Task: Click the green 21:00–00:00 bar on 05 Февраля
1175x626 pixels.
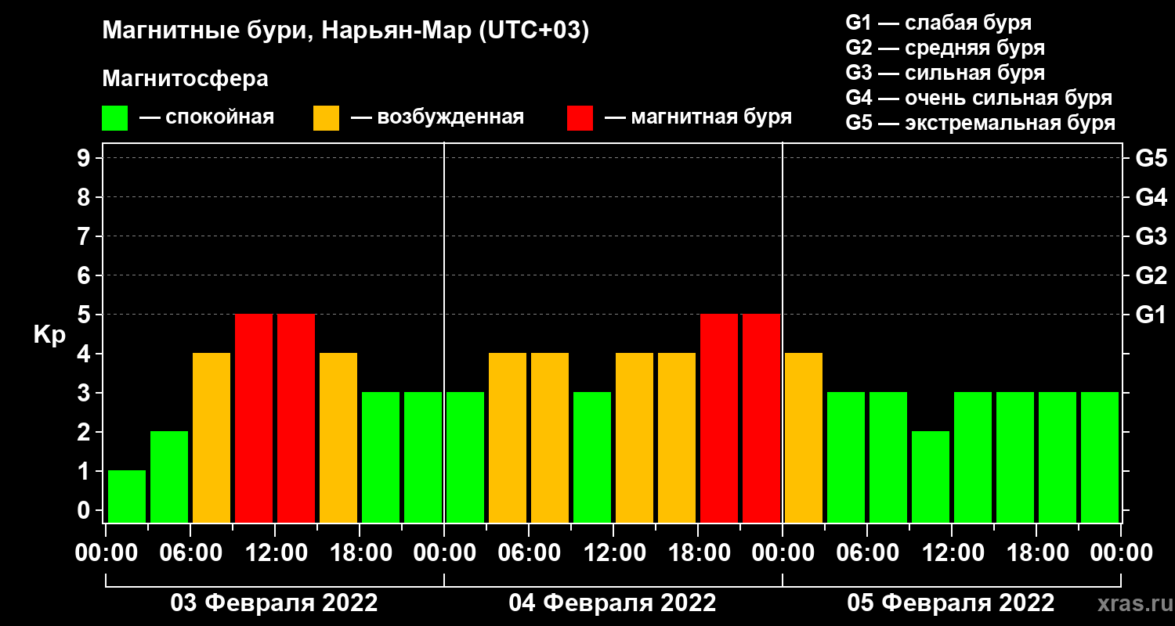Action: (x=1100, y=457)
